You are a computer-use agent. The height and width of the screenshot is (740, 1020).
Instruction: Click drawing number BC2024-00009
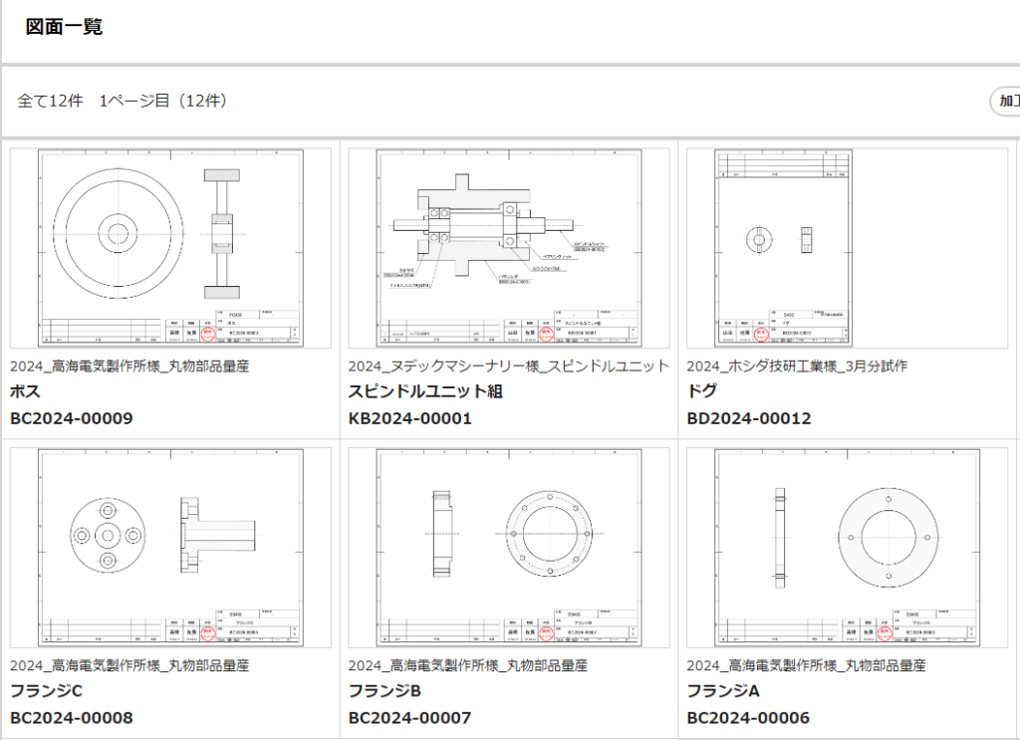tap(71, 418)
